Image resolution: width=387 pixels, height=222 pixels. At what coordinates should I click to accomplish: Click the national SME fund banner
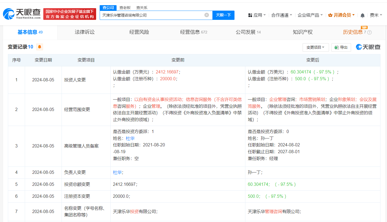[70, 14]
